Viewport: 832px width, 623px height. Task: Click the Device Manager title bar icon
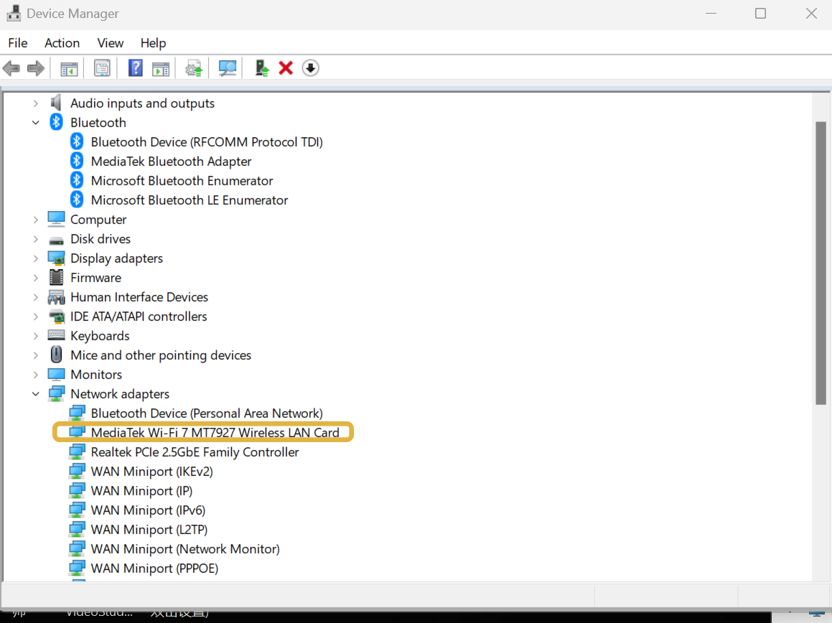pos(14,13)
